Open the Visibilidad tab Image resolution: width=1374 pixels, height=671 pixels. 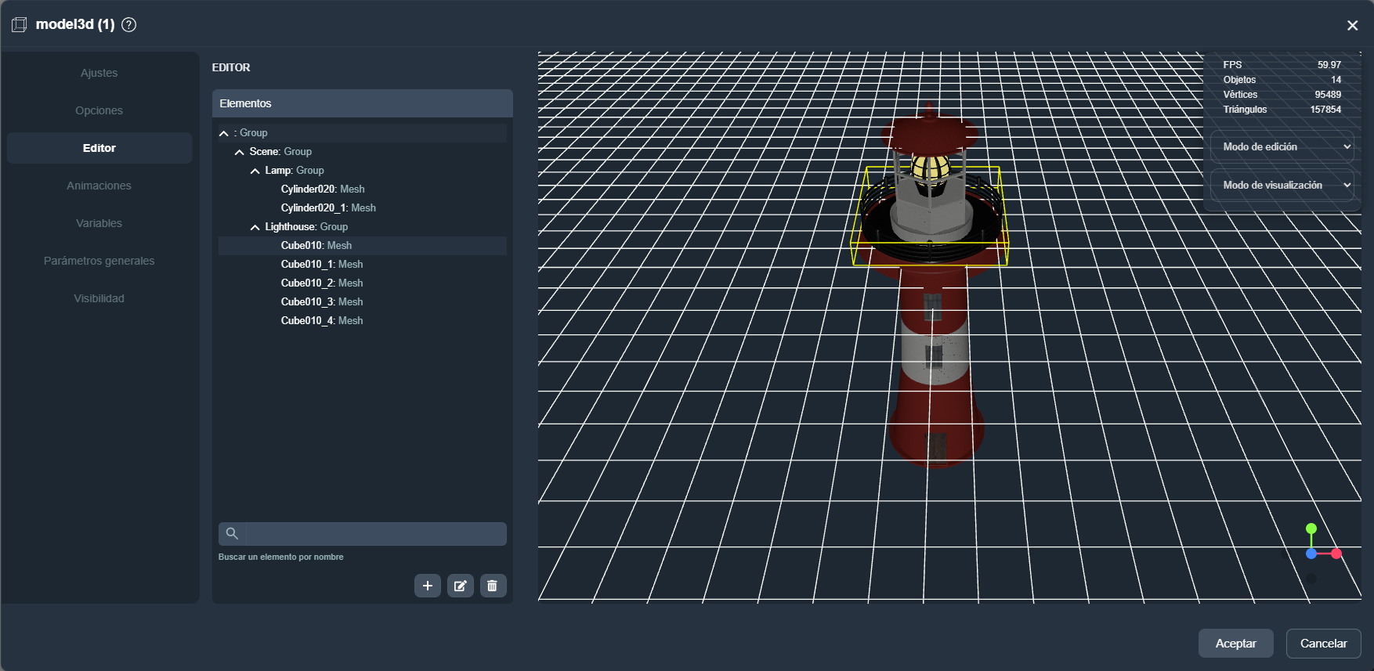[99, 298]
